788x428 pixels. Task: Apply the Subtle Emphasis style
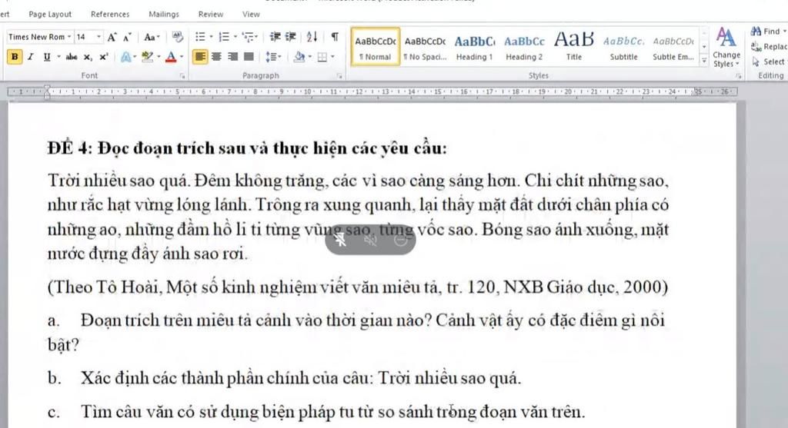click(x=673, y=47)
